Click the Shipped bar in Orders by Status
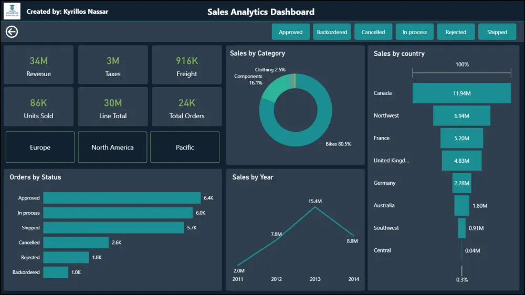The height and width of the screenshot is (295, 525). coord(113,227)
